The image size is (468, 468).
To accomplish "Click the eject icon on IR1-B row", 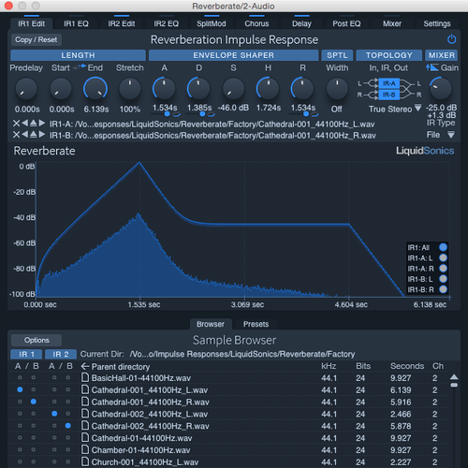I will tap(34, 135).
